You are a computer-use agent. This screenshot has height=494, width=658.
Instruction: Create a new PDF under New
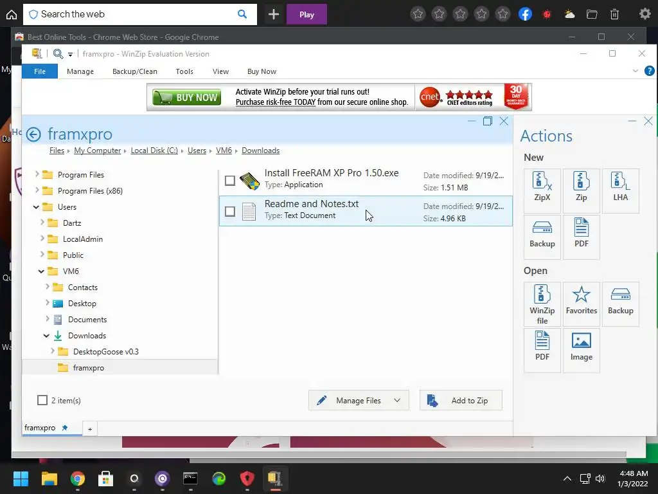581,237
